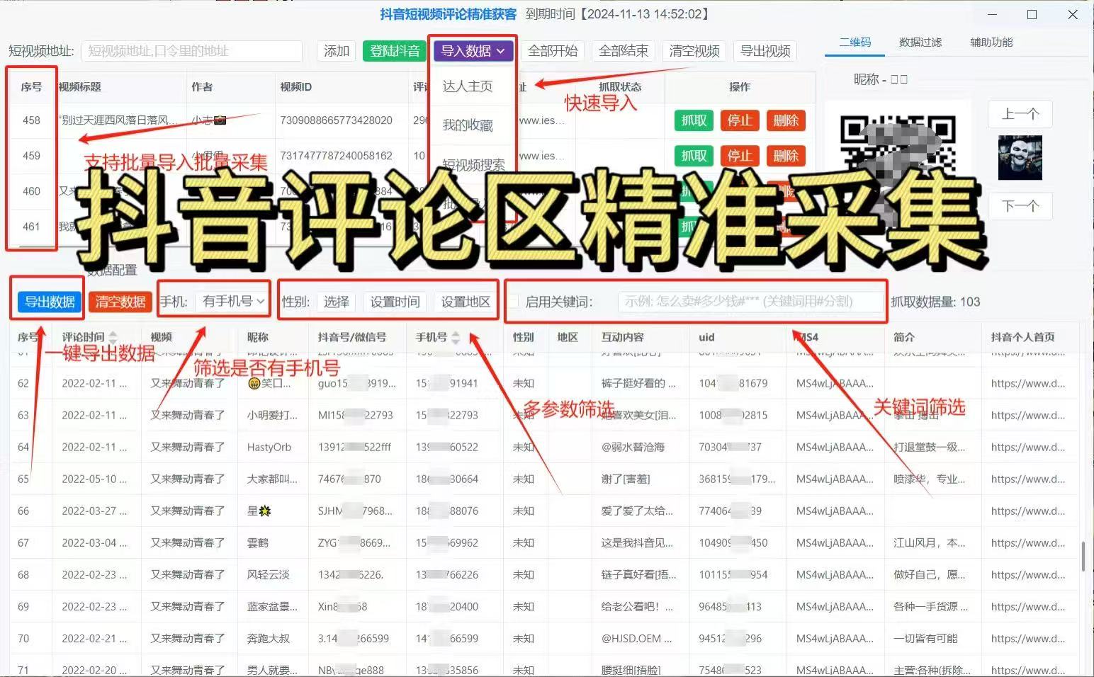Screen dimensions: 1094x677
Task: Click the orange 清空数据 button
Action: (x=120, y=302)
